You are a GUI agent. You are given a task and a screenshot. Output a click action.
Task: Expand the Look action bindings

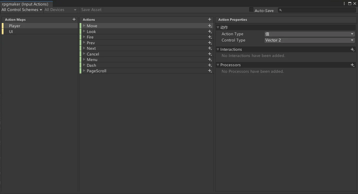pyautogui.click(x=84, y=31)
